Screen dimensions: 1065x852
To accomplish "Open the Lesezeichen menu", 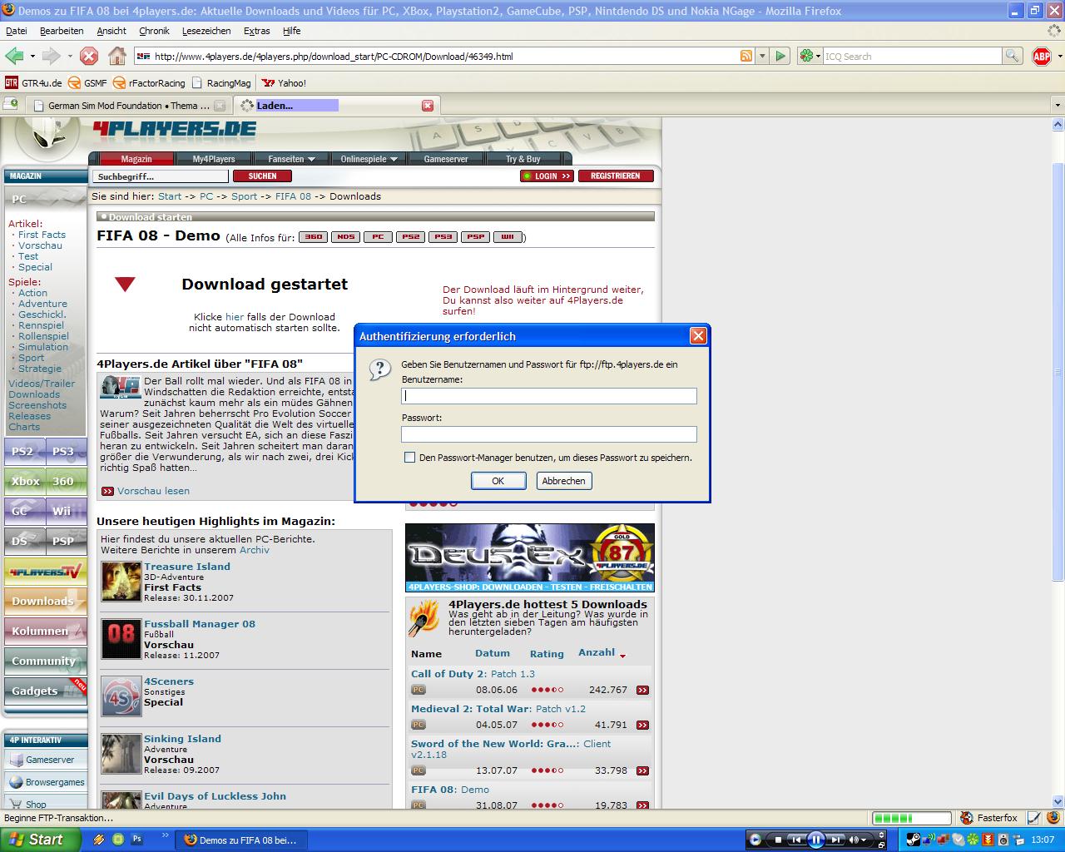I will point(206,31).
